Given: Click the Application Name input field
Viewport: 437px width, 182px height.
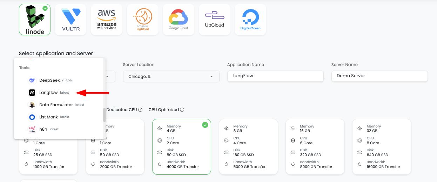Looking at the screenshot, I should tap(275, 76).
